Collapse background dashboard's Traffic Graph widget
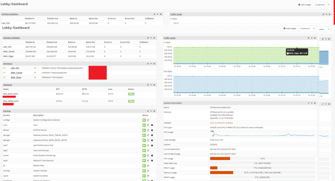 [x=327, y=14]
